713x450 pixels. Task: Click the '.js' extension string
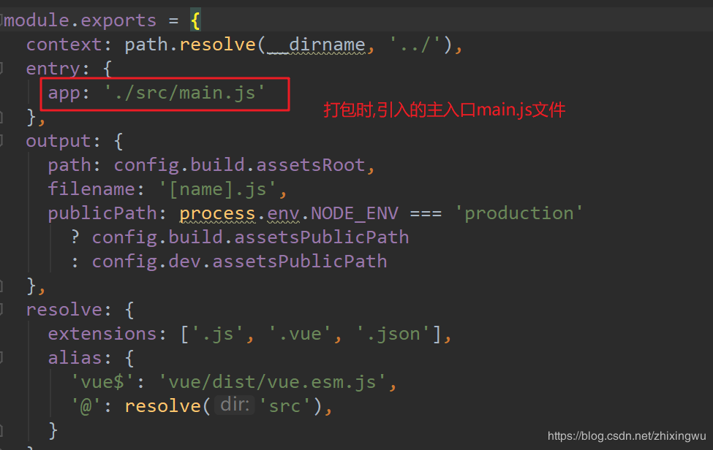tap(217, 334)
